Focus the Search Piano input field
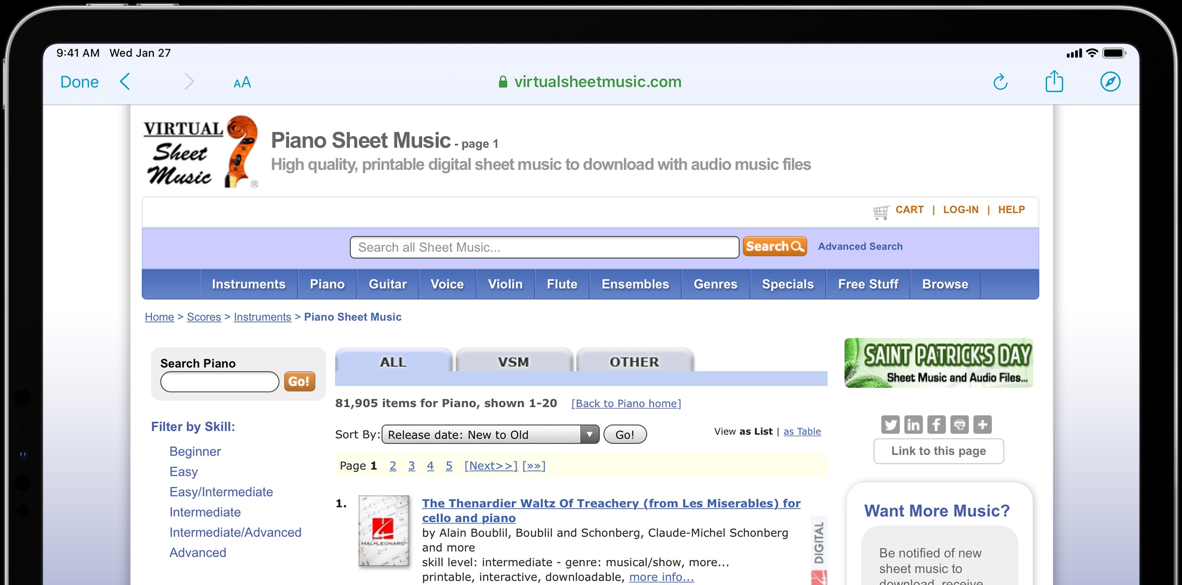Screen dimensions: 1182x585 click(220, 381)
